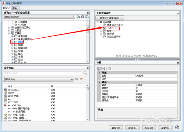Image resolution: width=184 pixels, height=132 pixels.
Task: Click the 帮助(H) button
Action: [x=166, y=128]
